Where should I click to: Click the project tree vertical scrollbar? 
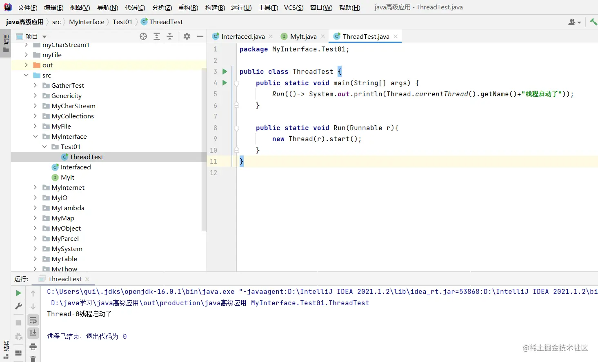[x=204, y=150]
